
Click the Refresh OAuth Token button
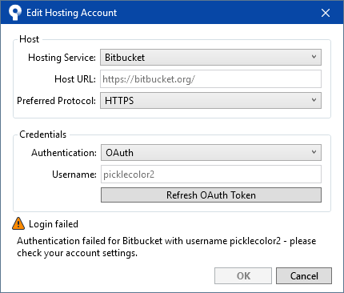coord(211,195)
